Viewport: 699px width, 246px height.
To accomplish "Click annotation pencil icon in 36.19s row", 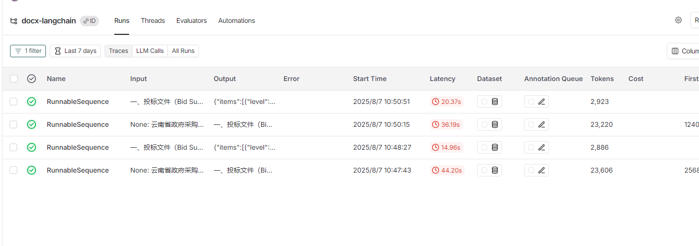I will 542,124.
